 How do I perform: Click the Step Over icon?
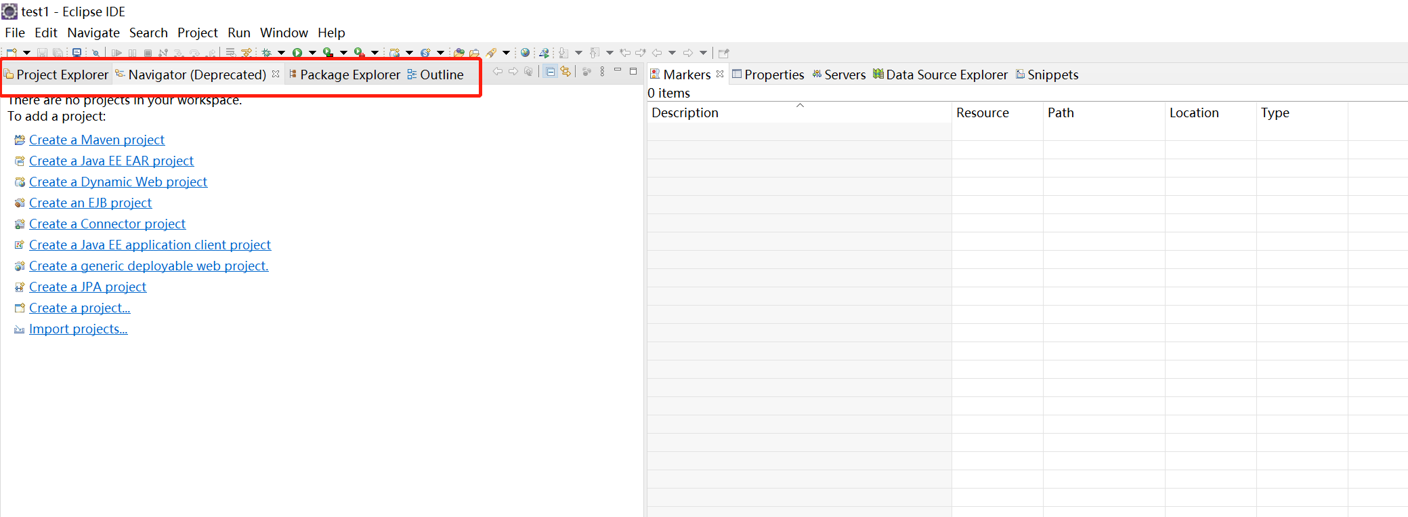click(194, 52)
